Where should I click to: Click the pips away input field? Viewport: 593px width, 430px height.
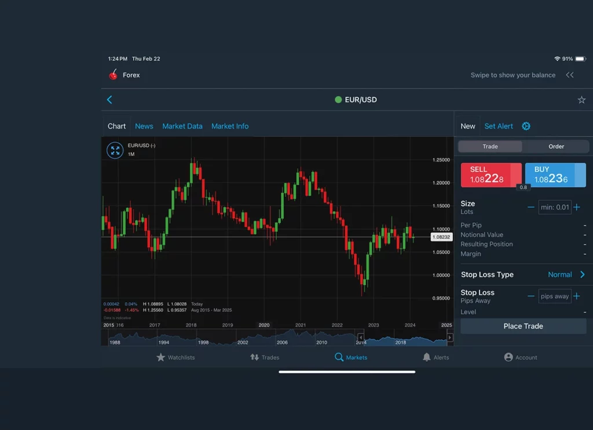[x=554, y=296]
